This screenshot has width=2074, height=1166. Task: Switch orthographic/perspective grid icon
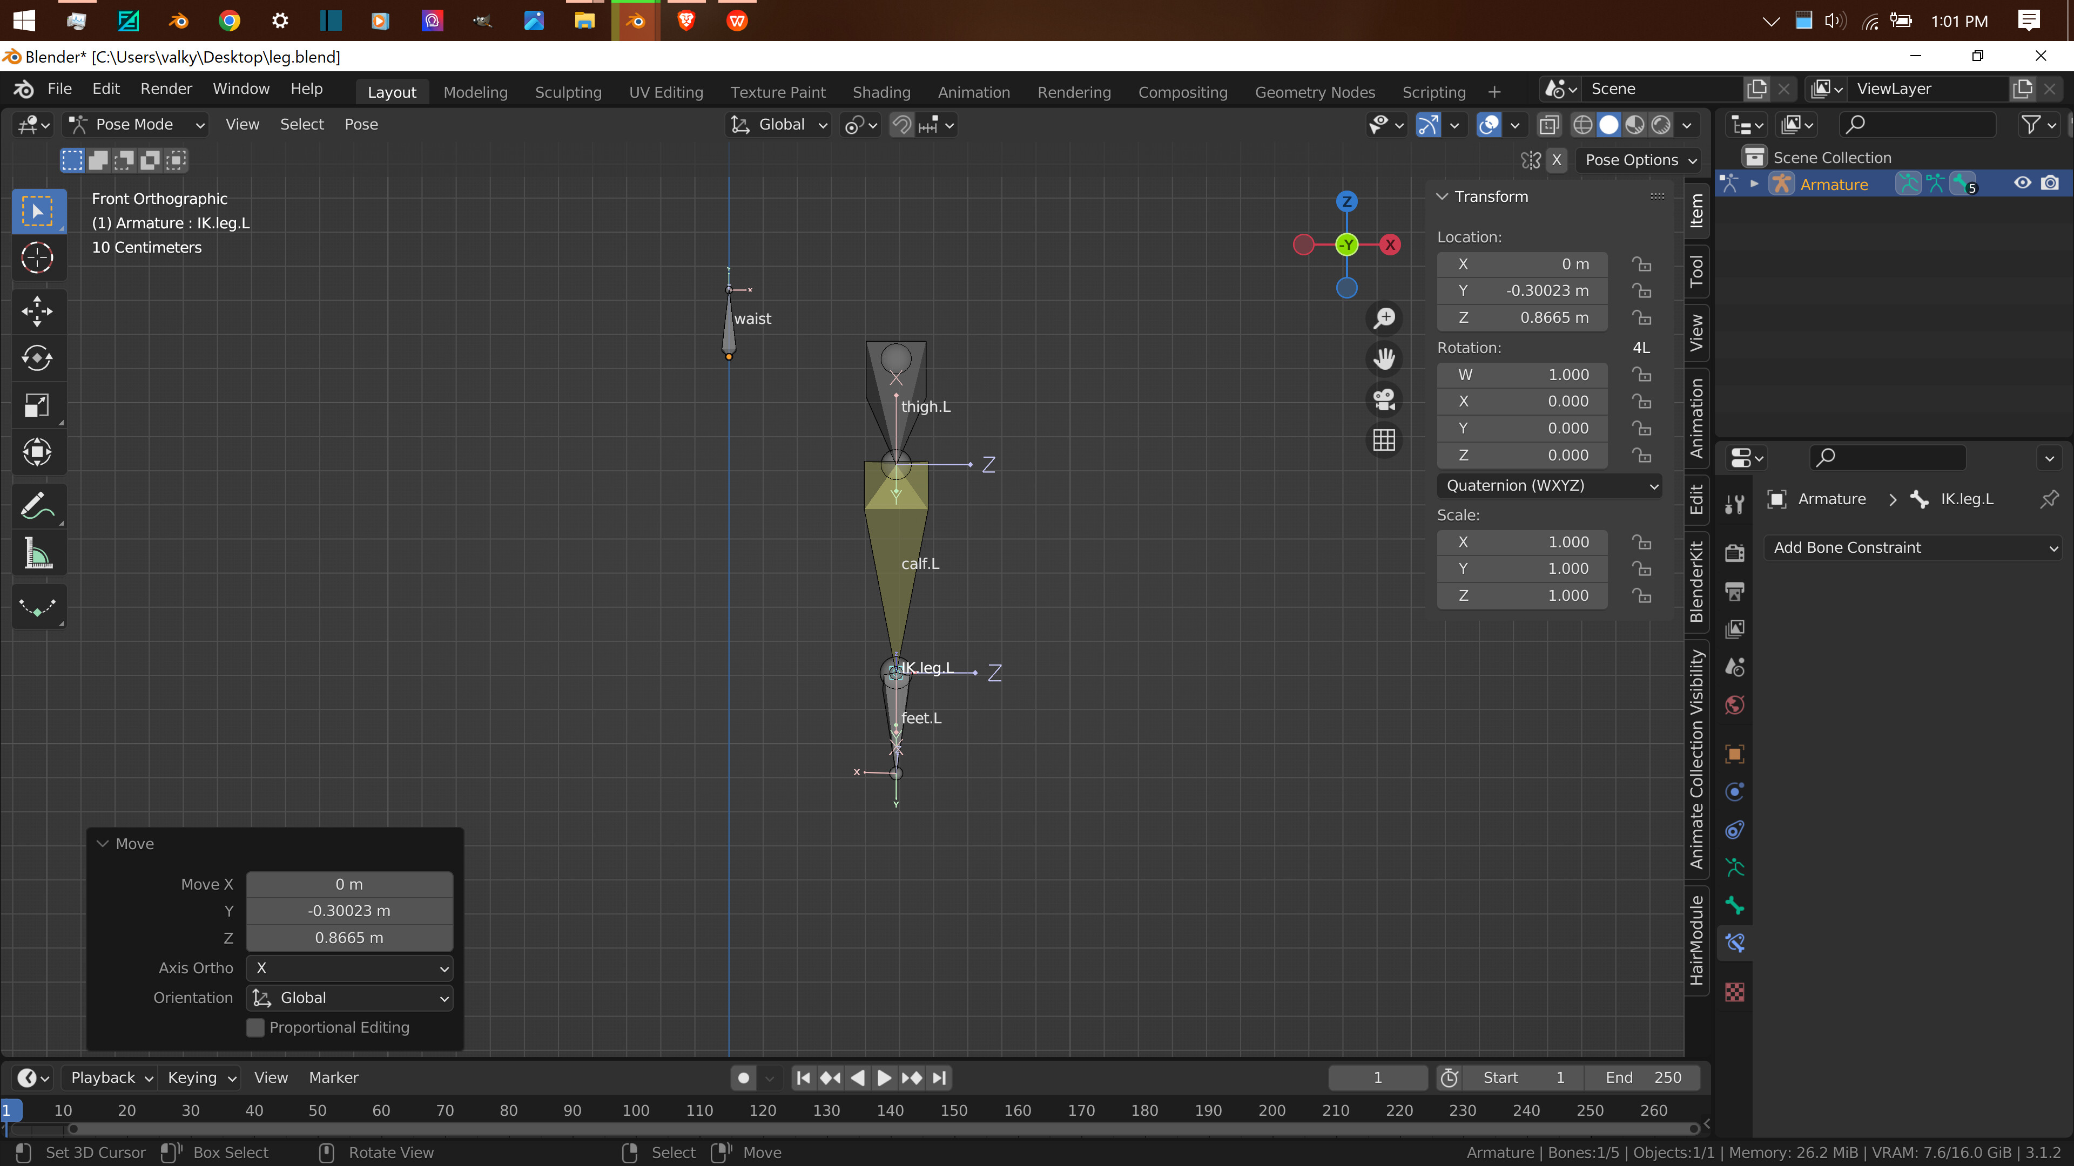tap(1384, 440)
